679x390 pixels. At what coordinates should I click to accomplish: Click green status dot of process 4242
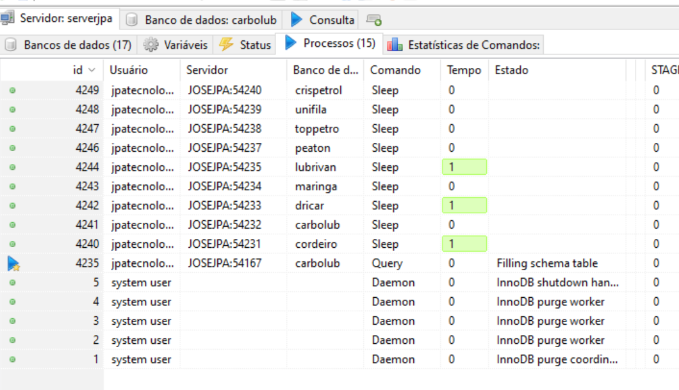click(x=13, y=206)
